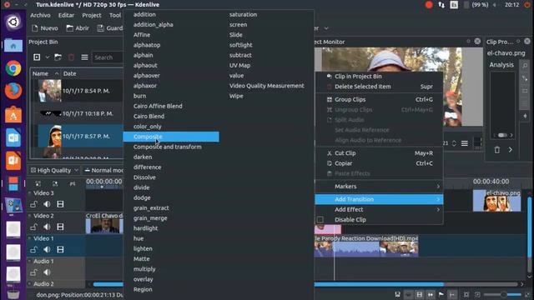Select Copiar from context menu
This screenshot has height=300, width=534.
point(379,163)
